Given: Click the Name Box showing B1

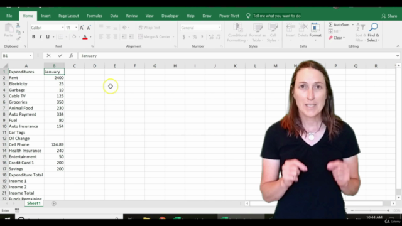Looking at the screenshot, I should (x=17, y=56).
